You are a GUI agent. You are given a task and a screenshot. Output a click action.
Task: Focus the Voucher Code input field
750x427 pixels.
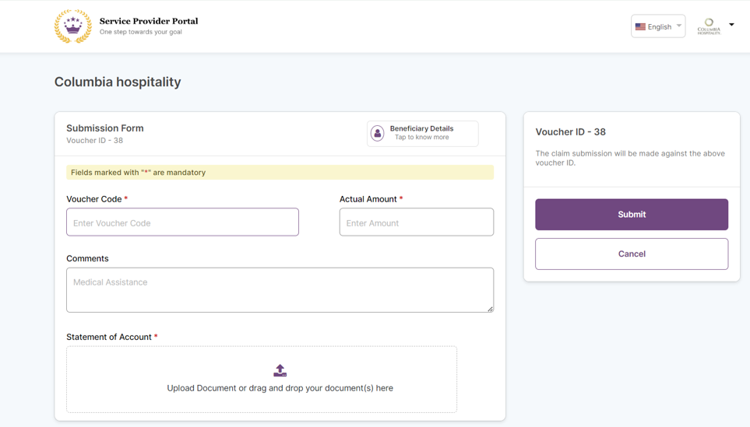(182, 222)
